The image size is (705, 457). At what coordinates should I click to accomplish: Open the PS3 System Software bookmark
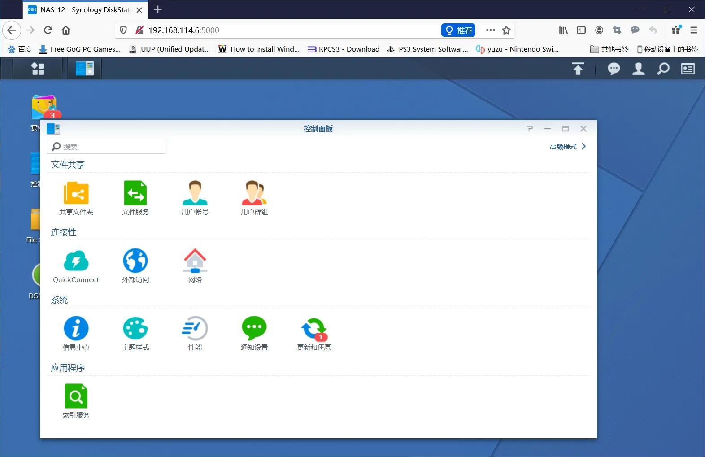(428, 49)
